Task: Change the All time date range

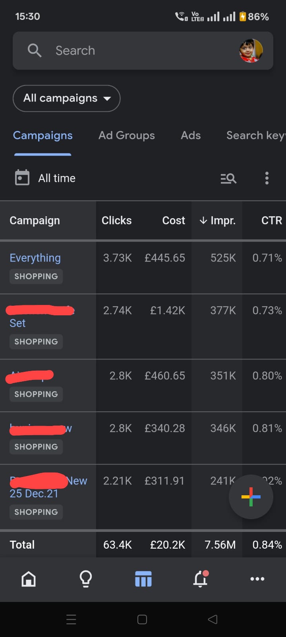Action: coord(57,178)
